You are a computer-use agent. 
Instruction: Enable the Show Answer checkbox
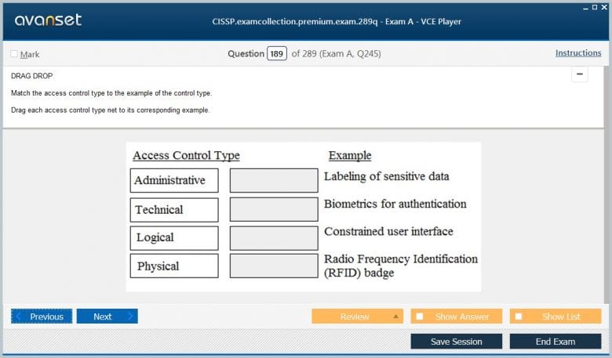coord(420,316)
